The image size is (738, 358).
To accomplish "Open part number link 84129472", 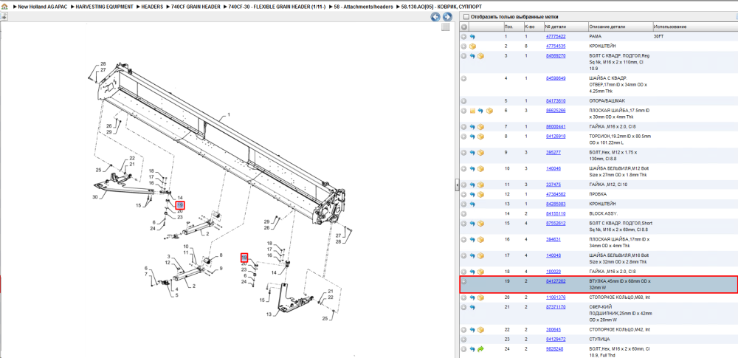I will pos(556,339).
